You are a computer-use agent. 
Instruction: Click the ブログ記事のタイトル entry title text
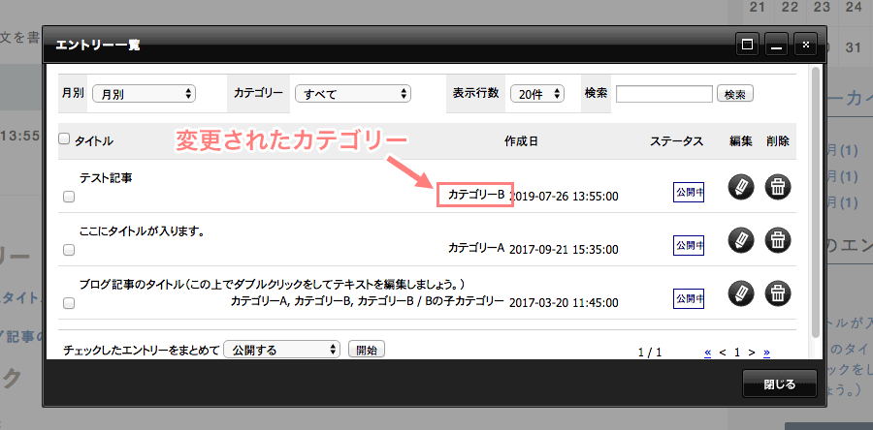point(273,285)
